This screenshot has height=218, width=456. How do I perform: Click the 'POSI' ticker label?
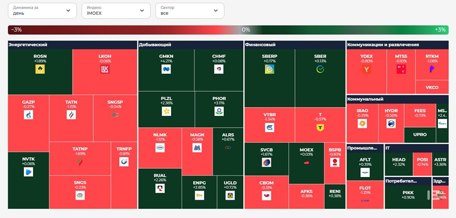click(422, 160)
